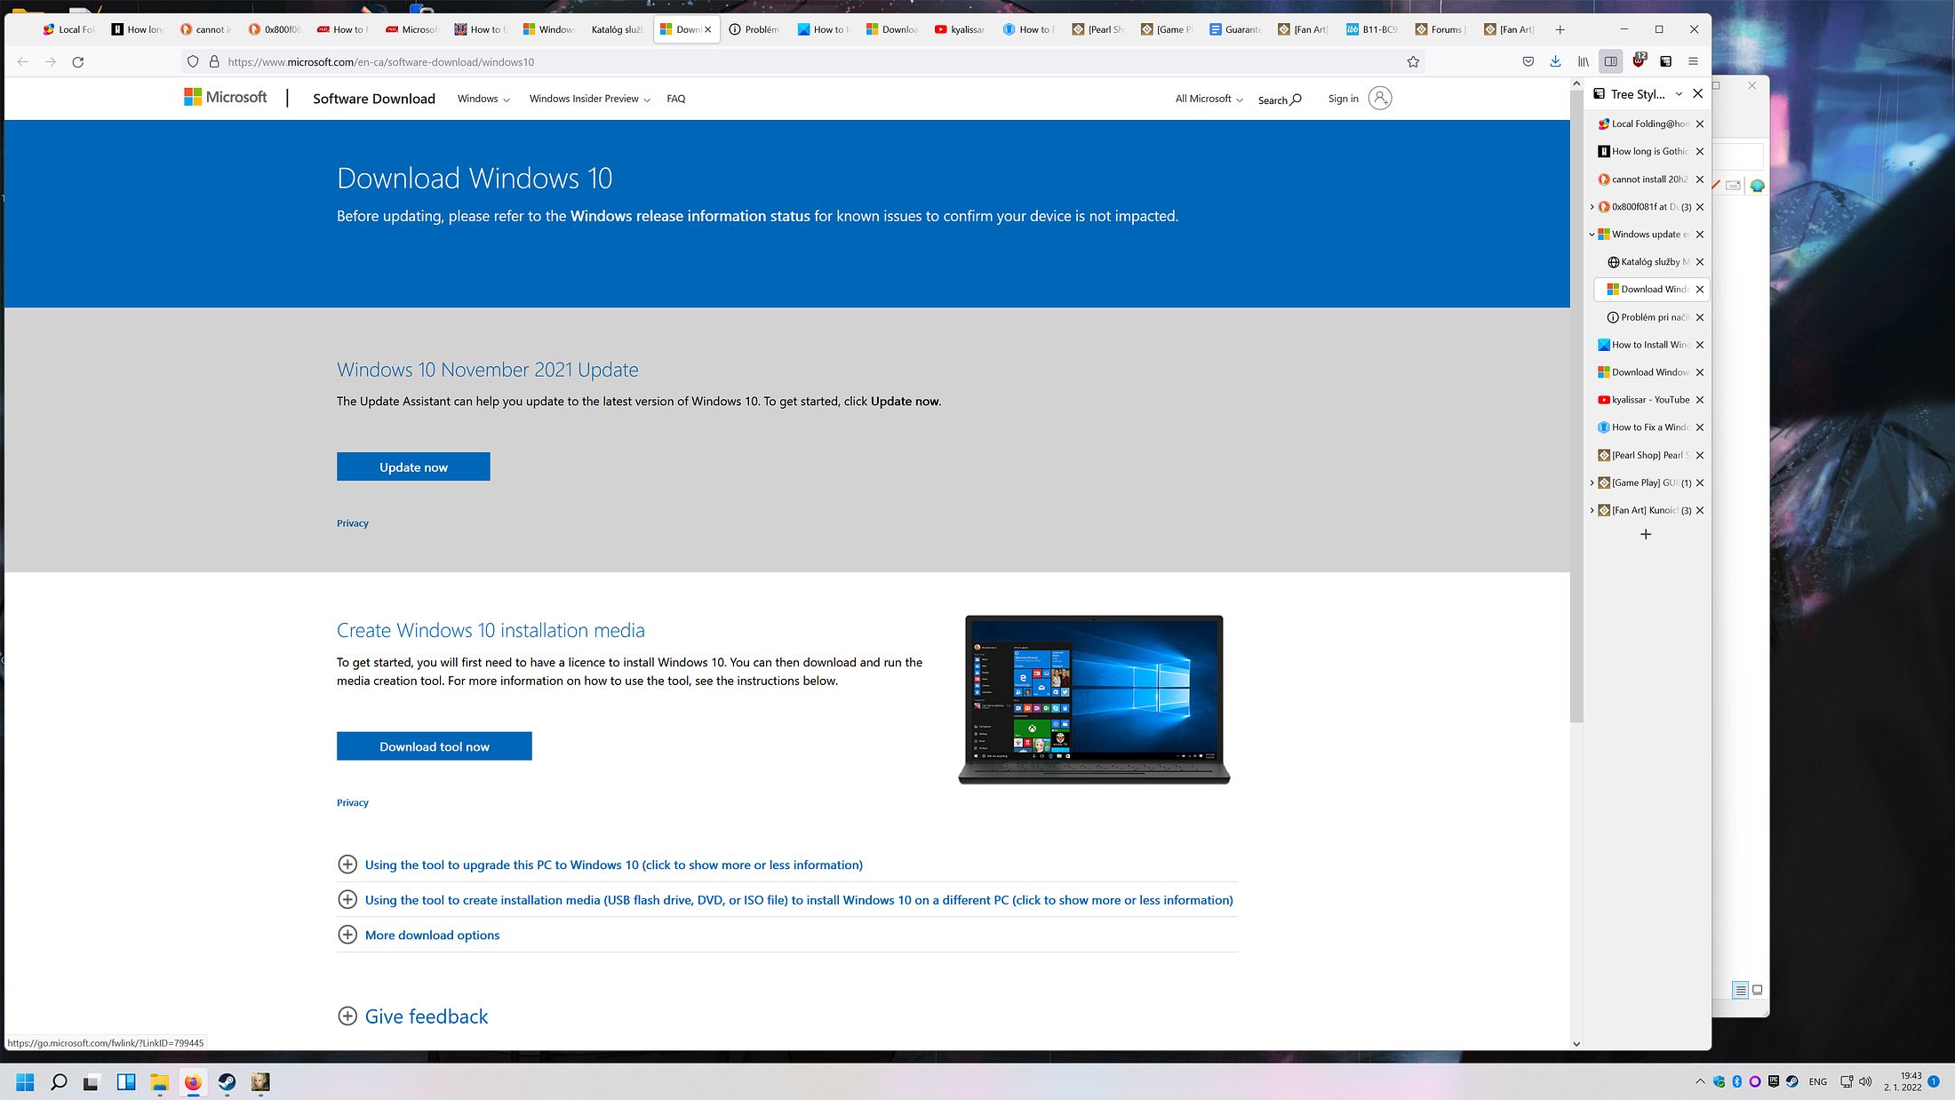Close the kyalissar - YouTube sidebar tab
Screen dimensions: 1955x1100
click(1700, 400)
